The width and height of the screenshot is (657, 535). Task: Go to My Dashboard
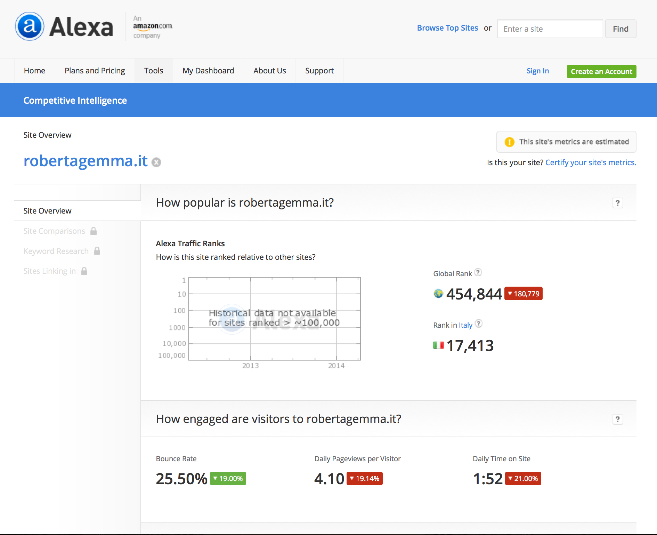pyautogui.click(x=208, y=71)
